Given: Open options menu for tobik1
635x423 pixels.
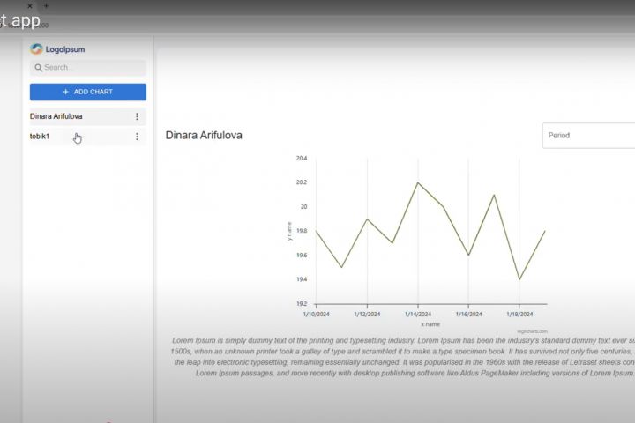Looking at the screenshot, I should pos(137,137).
